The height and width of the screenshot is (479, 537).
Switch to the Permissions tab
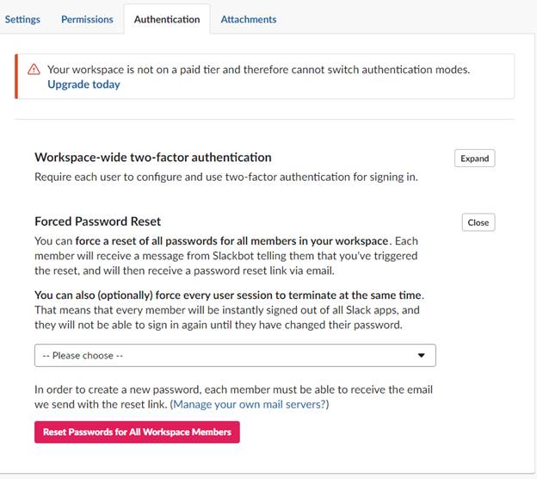[87, 20]
